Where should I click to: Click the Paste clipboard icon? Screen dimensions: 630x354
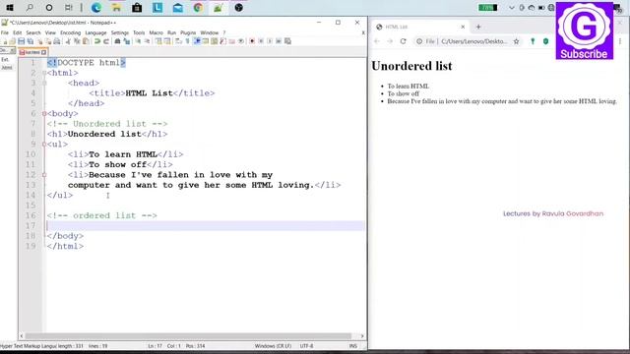click(x=86, y=41)
